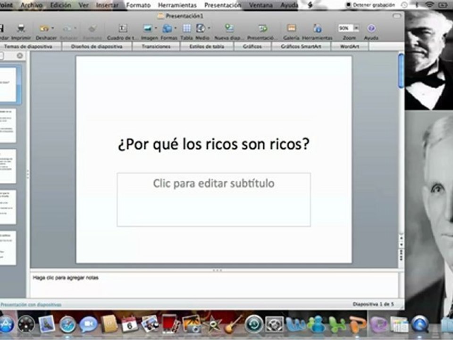Viewport: 453px width, 340px height.
Task: Expand the Formas dropdown arrow
Action: (x=176, y=28)
